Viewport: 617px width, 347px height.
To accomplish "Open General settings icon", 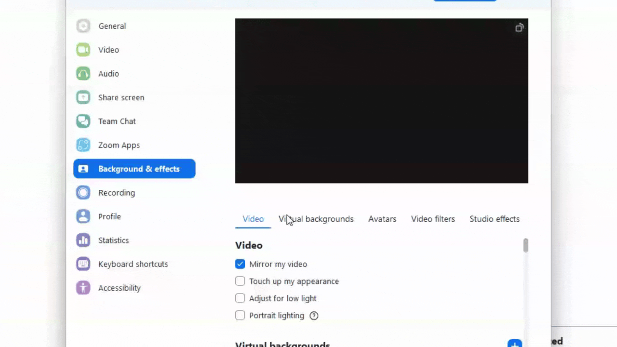I will [x=83, y=26].
